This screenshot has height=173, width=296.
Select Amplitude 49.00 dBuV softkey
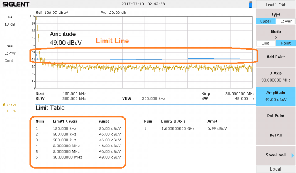click(x=276, y=96)
